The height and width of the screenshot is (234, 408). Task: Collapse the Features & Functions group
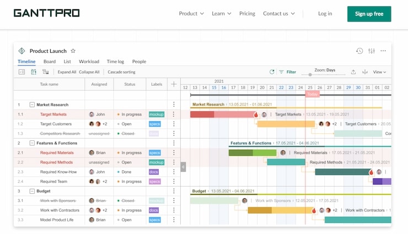click(32, 143)
